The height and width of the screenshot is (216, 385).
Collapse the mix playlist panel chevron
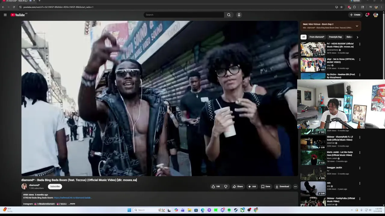[x=357, y=26]
